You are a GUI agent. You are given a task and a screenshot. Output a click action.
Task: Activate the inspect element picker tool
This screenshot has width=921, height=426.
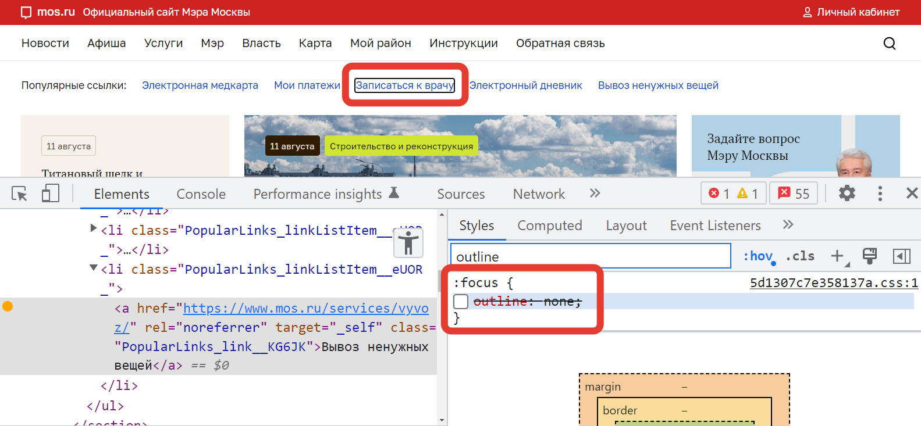coord(19,194)
